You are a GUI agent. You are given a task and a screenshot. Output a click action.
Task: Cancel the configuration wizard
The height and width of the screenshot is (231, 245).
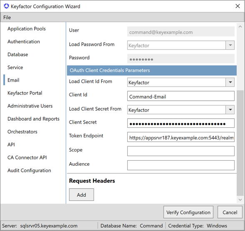pos(230,212)
